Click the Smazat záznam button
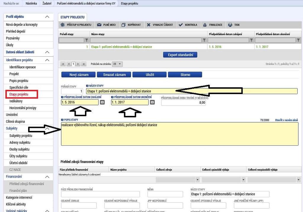The height and width of the screenshot is (212, 303). tap(114, 75)
